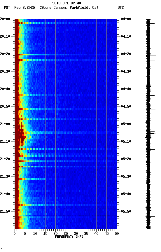The image size is (161, 252).
Task: Click the '04:10' UTC time label
Action: click(126, 36)
